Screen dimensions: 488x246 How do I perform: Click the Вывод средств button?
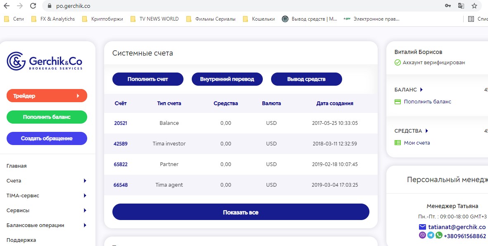pos(307,79)
